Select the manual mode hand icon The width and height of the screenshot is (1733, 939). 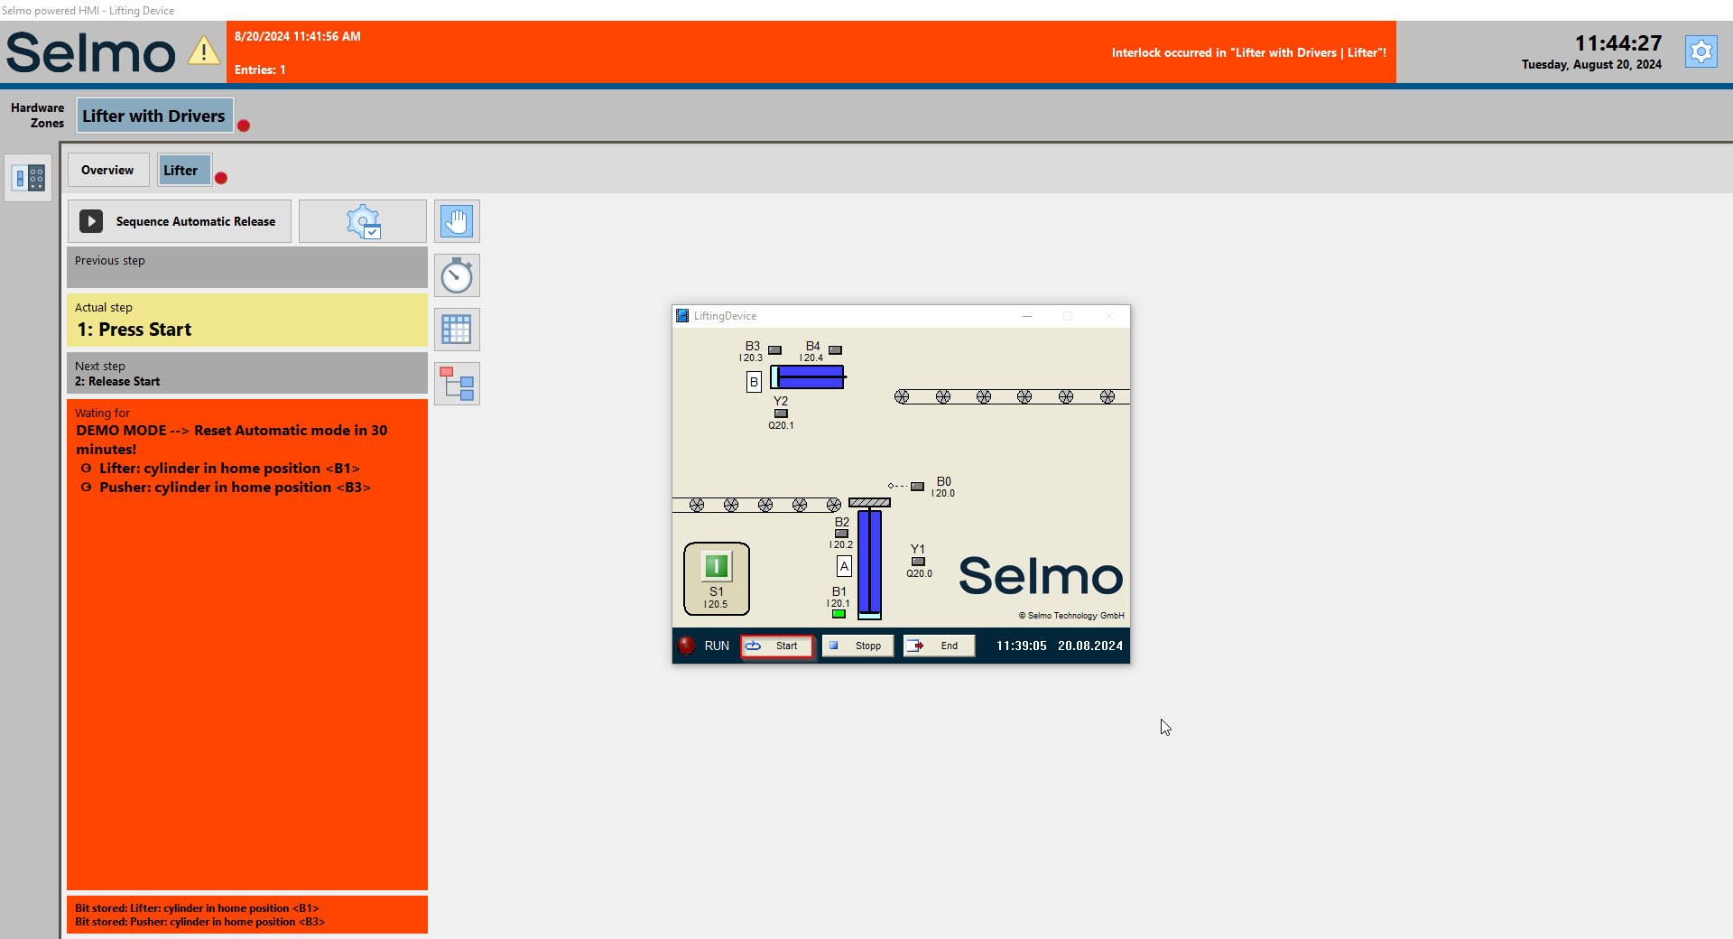[457, 221]
